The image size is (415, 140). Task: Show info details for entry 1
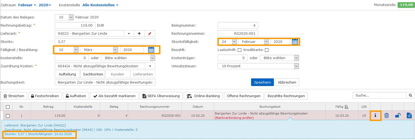click(375, 116)
